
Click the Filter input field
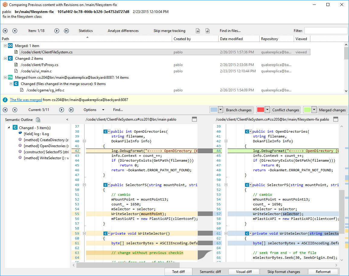(326, 31)
